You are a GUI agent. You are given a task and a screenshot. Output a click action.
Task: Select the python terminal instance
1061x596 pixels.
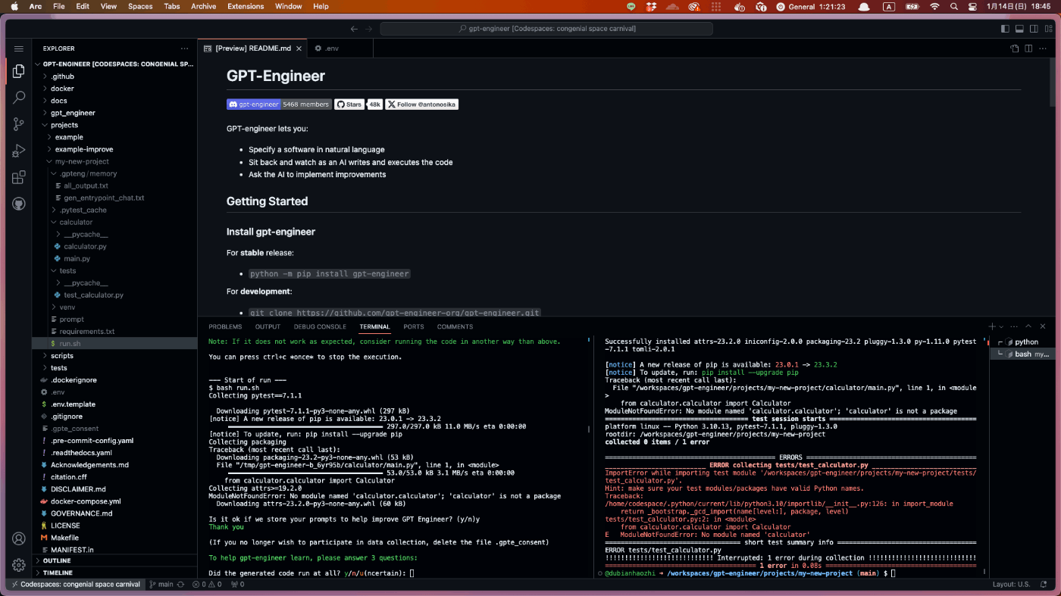1025,342
